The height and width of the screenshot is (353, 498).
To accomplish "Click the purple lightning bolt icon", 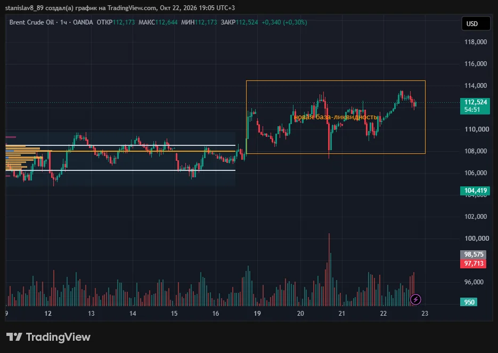I will click(x=415, y=299).
